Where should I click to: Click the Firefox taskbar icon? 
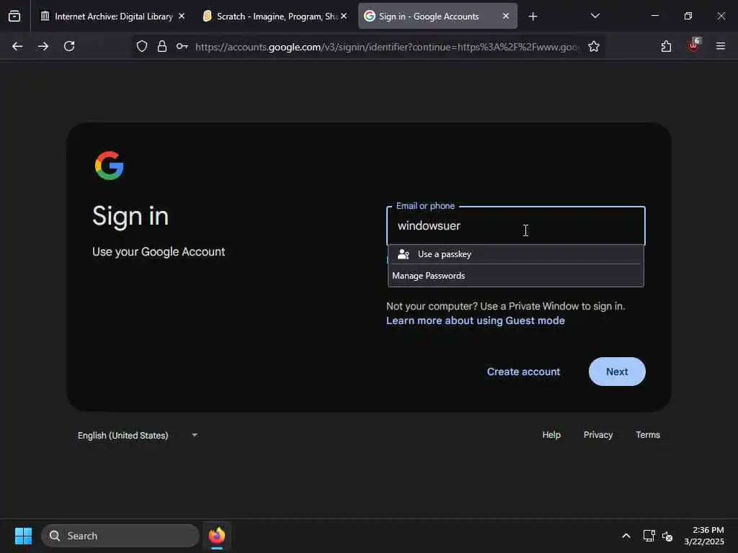[217, 536]
